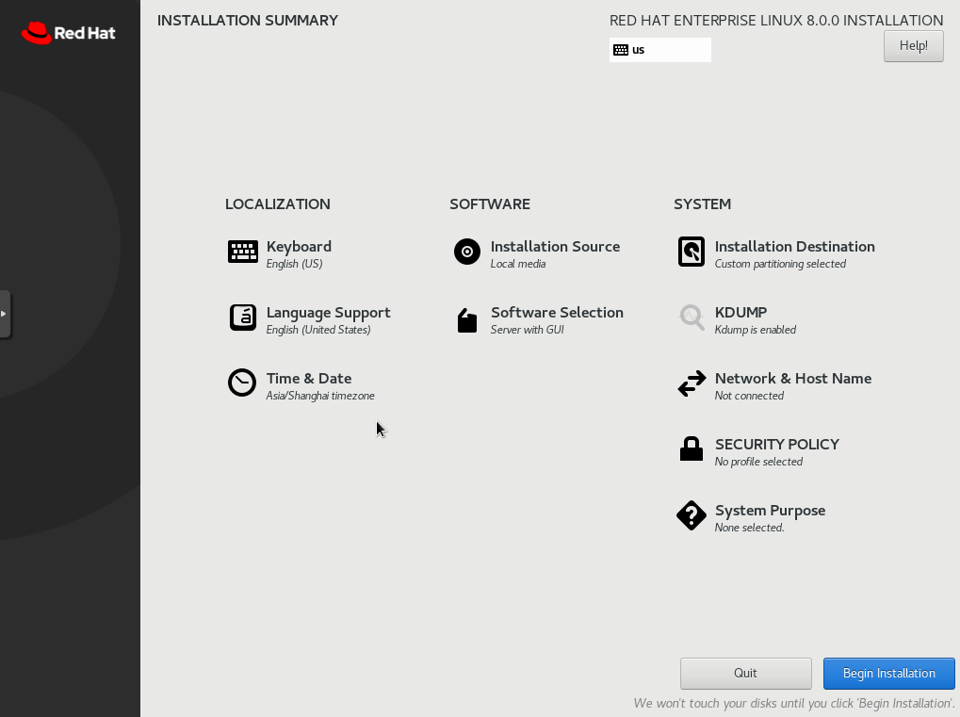The width and height of the screenshot is (960, 717).
Task: Open the 'KDUMP' label
Action: click(740, 312)
